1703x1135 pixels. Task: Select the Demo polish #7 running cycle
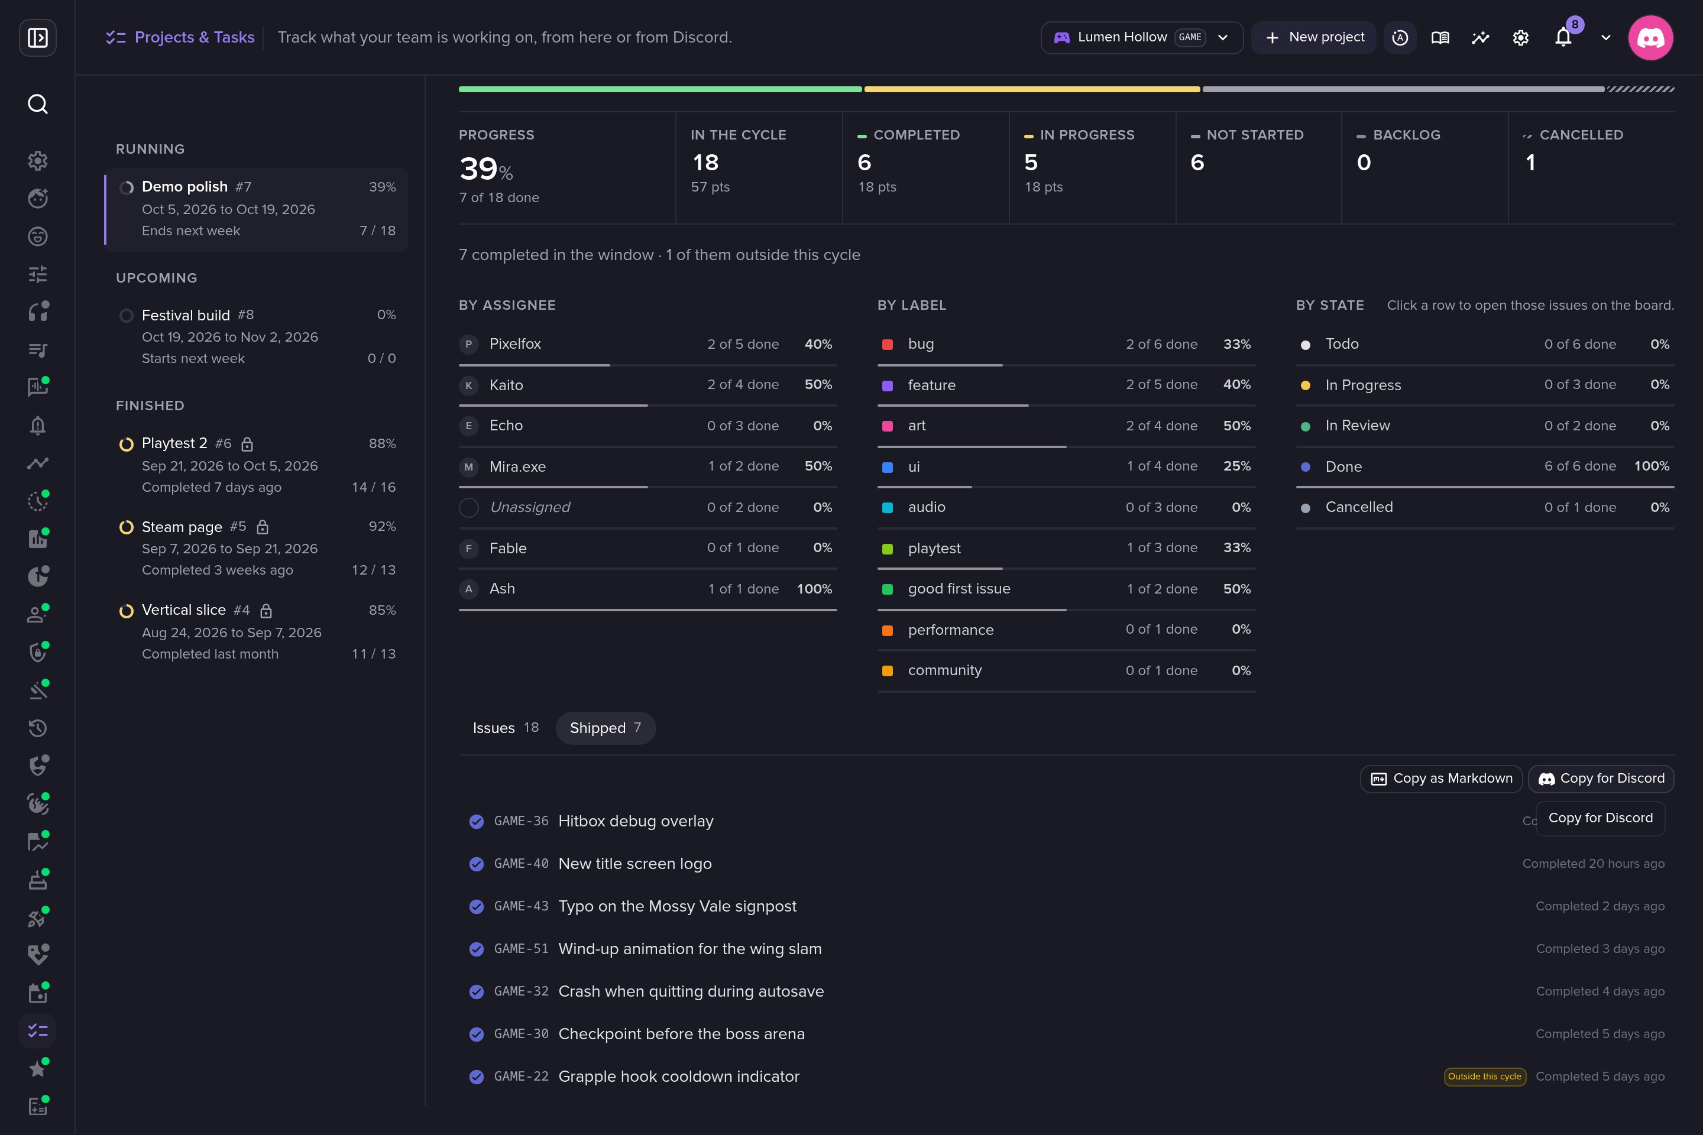pyautogui.click(x=256, y=209)
